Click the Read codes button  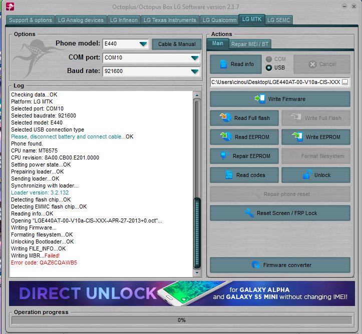[244, 175]
